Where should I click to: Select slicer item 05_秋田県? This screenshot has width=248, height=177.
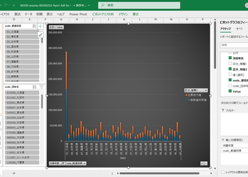coord(22,51)
